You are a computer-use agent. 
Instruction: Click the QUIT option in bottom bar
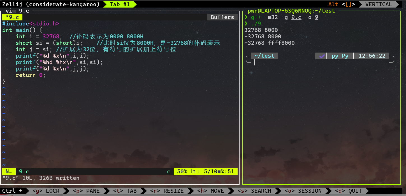coord(349,191)
